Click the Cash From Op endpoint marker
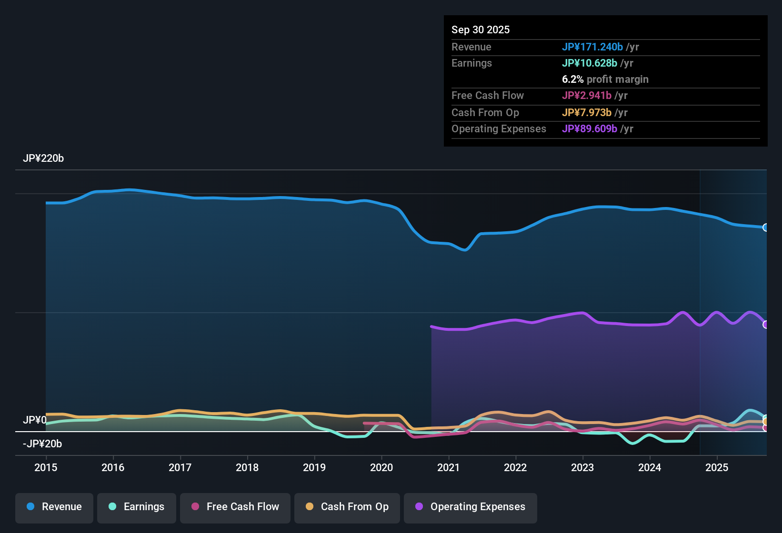This screenshot has width=782, height=533. [x=765, y=422]
